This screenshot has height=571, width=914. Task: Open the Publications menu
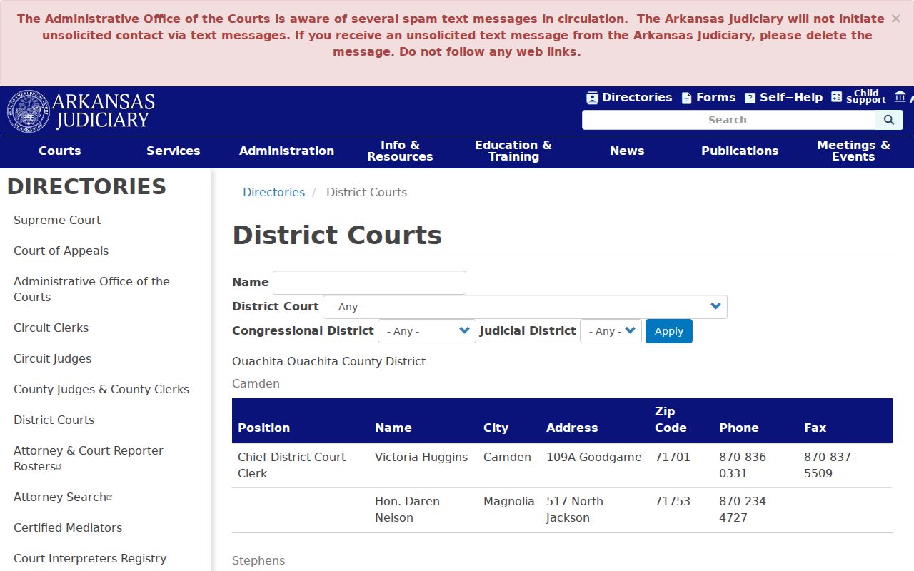tap(740, 151)
